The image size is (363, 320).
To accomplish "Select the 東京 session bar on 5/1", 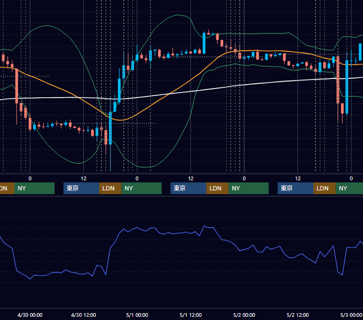I will [188, 188].
